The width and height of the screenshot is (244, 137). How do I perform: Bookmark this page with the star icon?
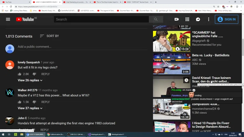[218, 7]
